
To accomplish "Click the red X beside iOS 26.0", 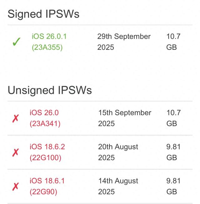I will (16, 119).
